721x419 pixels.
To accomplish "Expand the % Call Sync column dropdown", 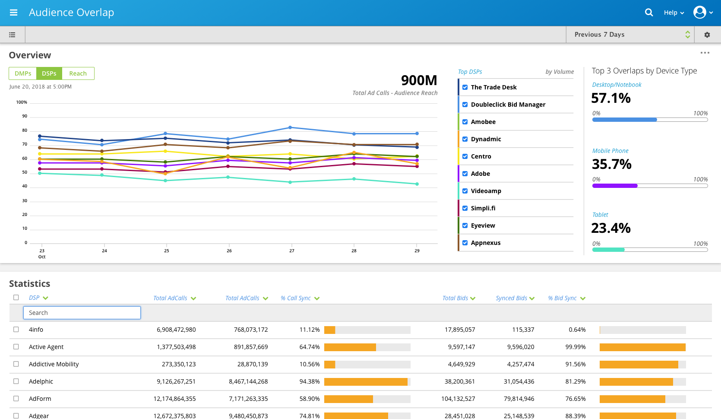I will [x=317, y=298].
